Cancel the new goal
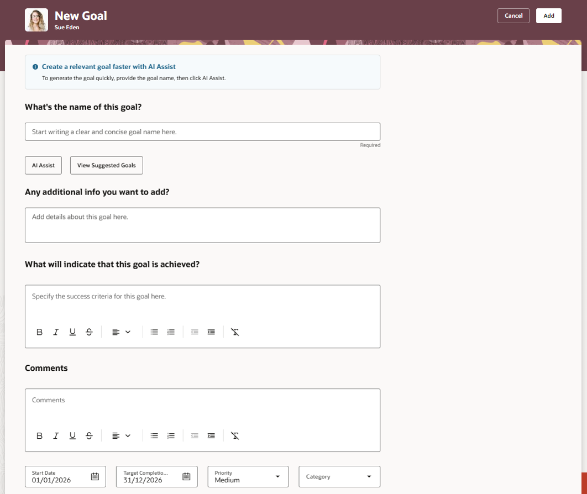The height and width of the screenshot is (494, 587). (513, 15)
